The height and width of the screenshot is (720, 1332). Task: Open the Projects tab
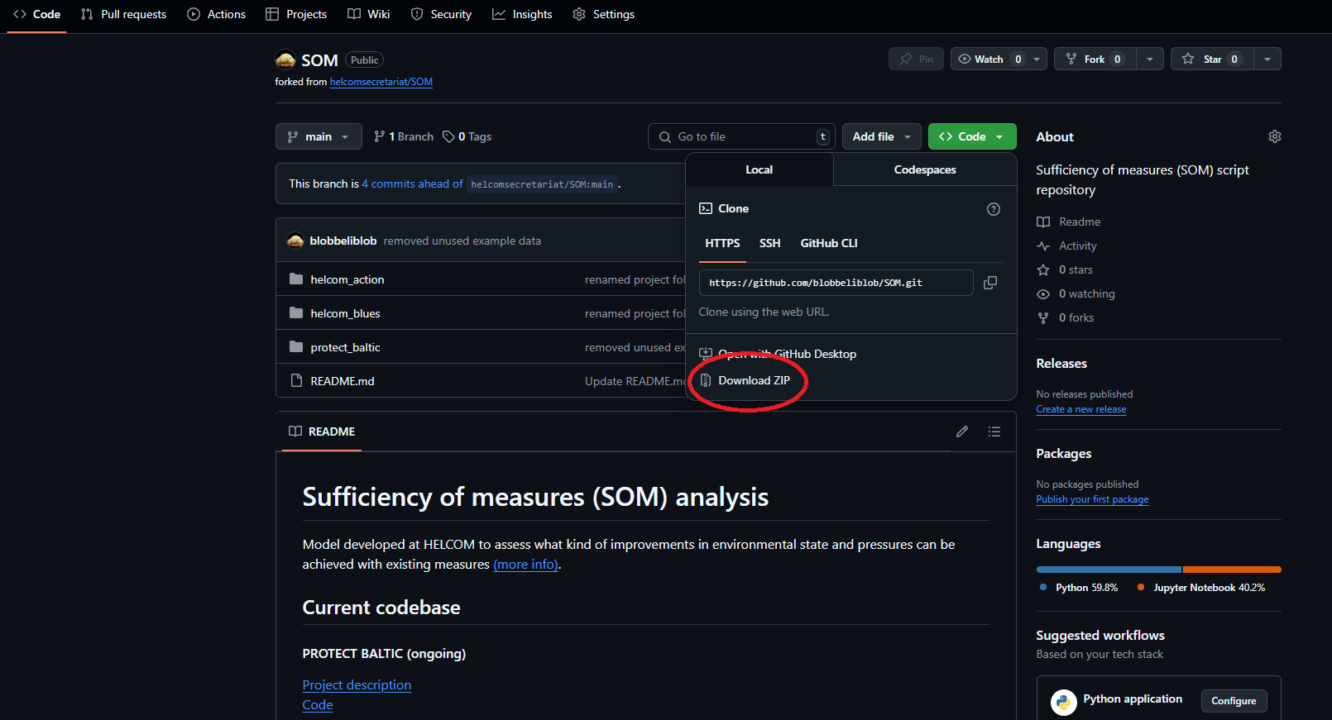[296, 14]
